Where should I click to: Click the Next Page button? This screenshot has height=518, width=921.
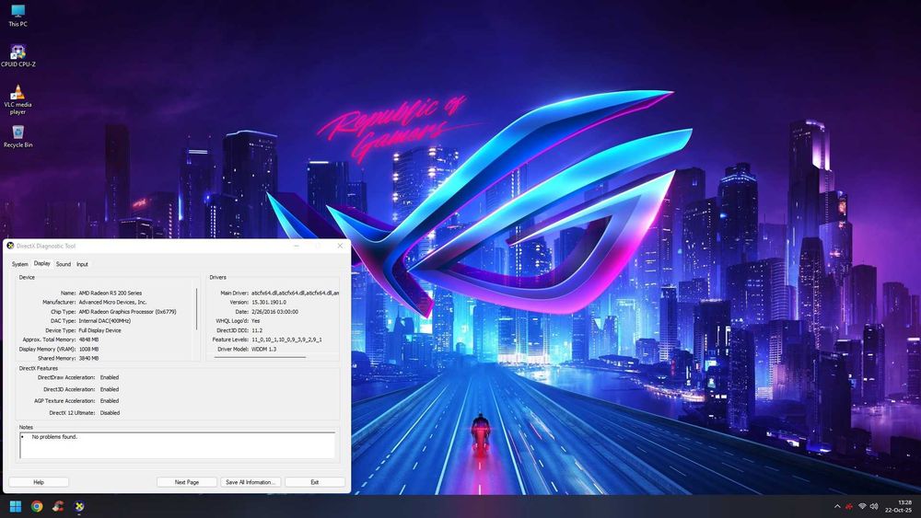click(187, 482)
